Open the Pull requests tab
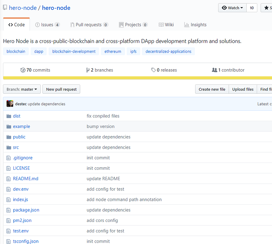 pos(89,25)
